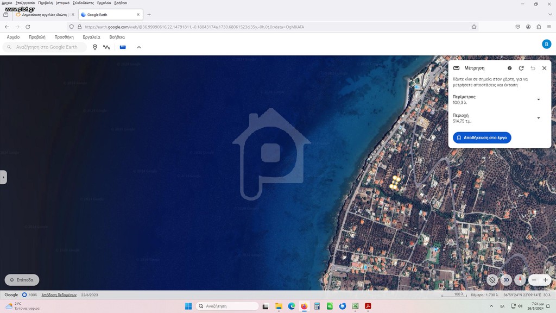Select the add placemark pin tool
The height and width of the screenshot is (313, 556).
click(x=94, y=47)
